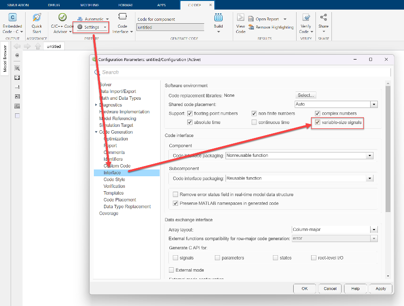Open the Shared code placement dropdown

coord(374,104)
